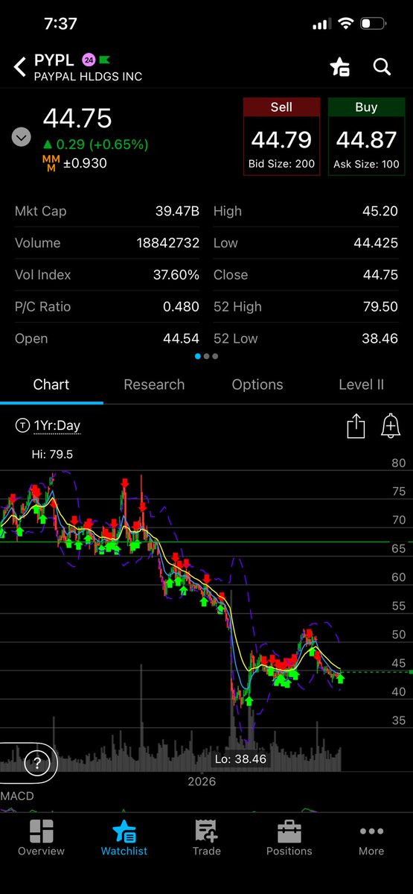Open the More bottom tab

point(371,837)
